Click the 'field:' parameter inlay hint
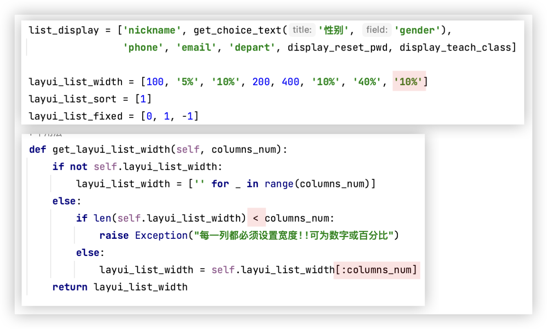The height and width of the screenshot is (329, 547). pos(376,30)
